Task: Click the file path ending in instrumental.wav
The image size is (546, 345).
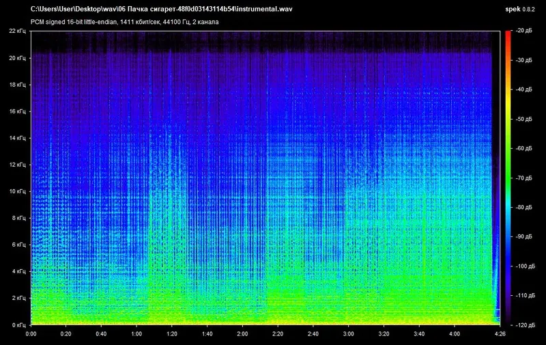Action: point(161,9)
